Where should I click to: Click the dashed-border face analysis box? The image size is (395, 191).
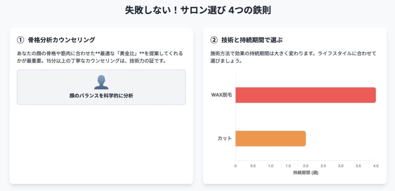[x=101, y=87]
